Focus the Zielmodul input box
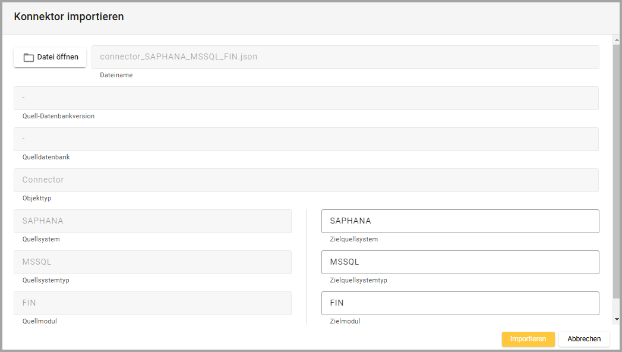The height and width of the screenshot is (352, 622). (460, 303)
